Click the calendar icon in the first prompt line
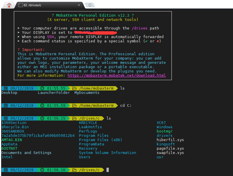The height and width of the screenshot is (176, 233). (x=6, y=88)
